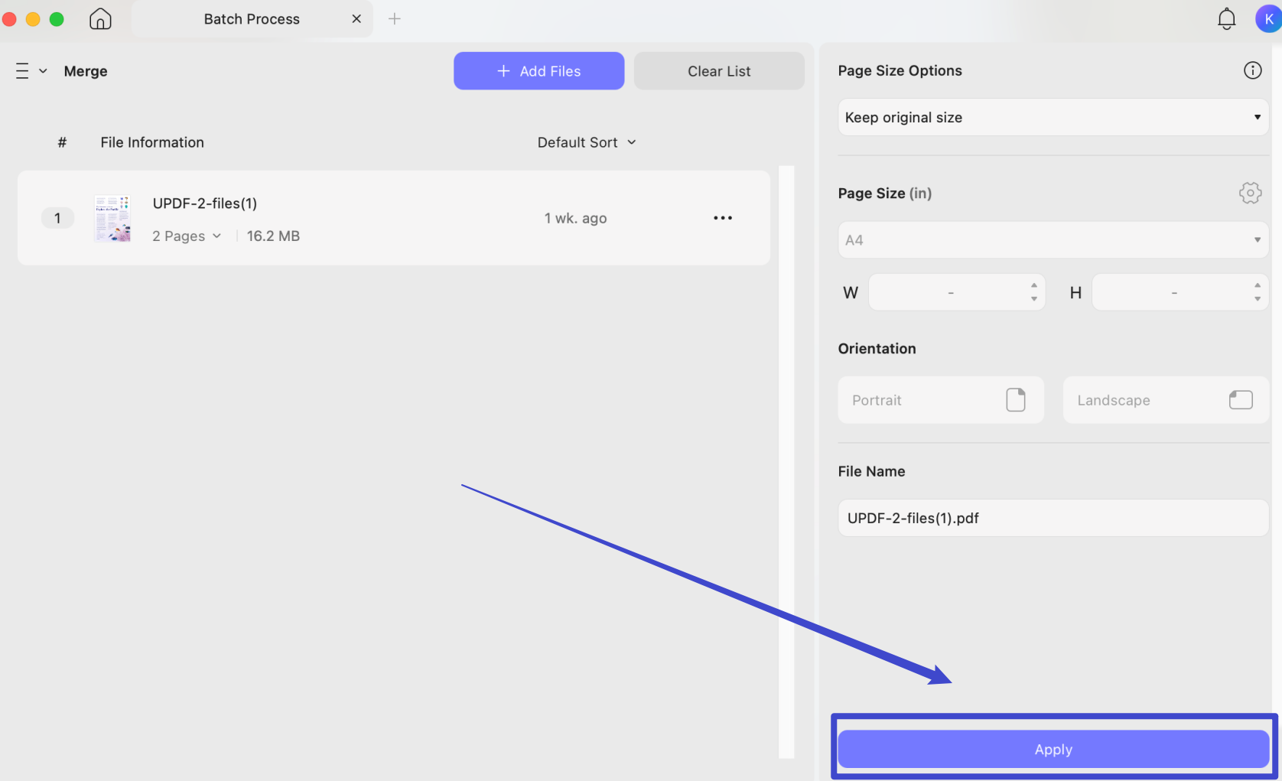This screenshot has height=781, width=1282.
Task: Expand the chevron beside Merge
Action: [43, 71]
